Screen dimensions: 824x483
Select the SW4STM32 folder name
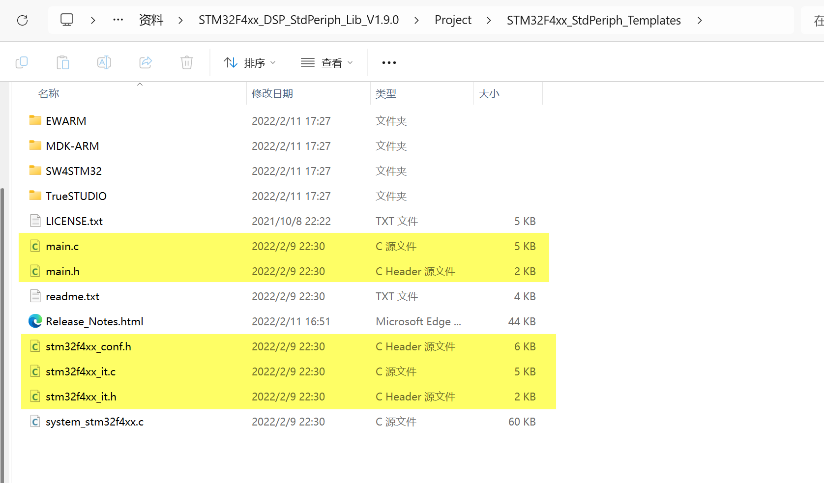coord(74,171)
